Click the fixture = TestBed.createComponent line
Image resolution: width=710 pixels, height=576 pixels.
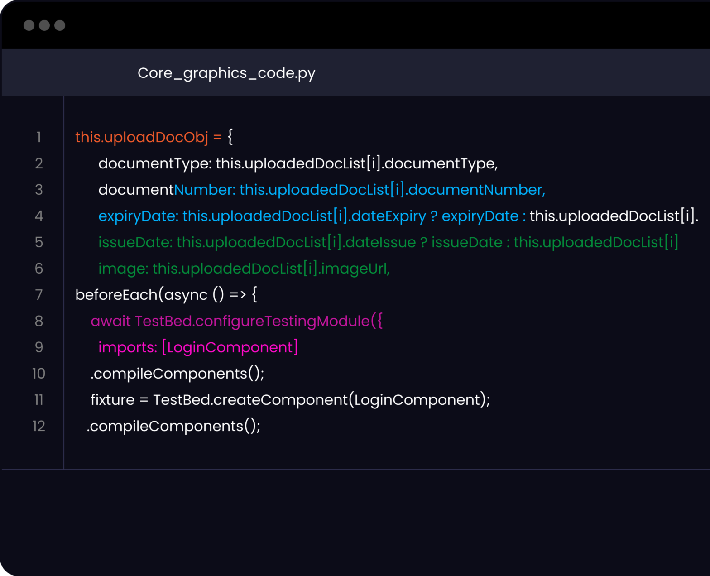pos(290,400)
